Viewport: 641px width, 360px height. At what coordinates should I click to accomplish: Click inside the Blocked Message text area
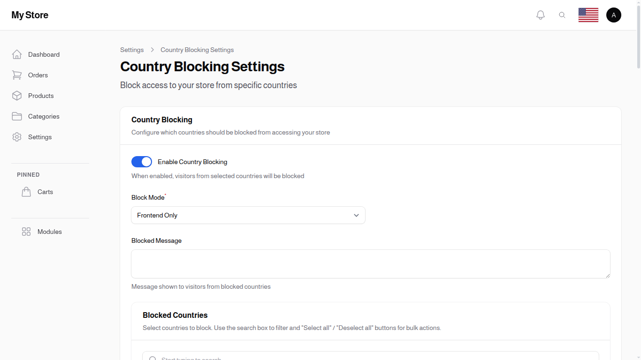tap(371, 263)
